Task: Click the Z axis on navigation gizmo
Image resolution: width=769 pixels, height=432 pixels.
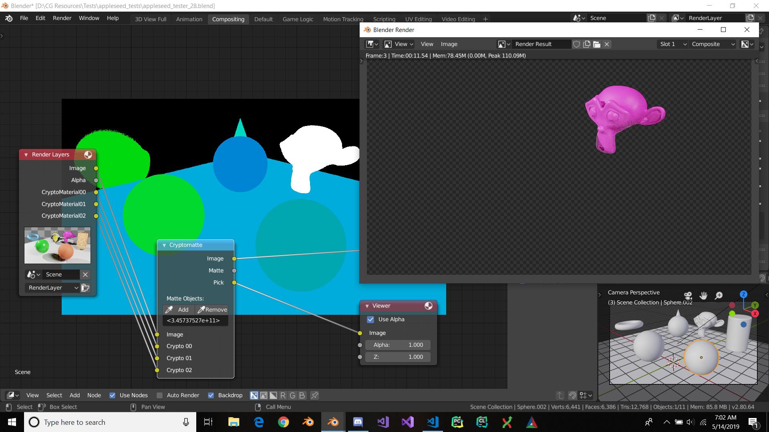Action: pos(743,294)
